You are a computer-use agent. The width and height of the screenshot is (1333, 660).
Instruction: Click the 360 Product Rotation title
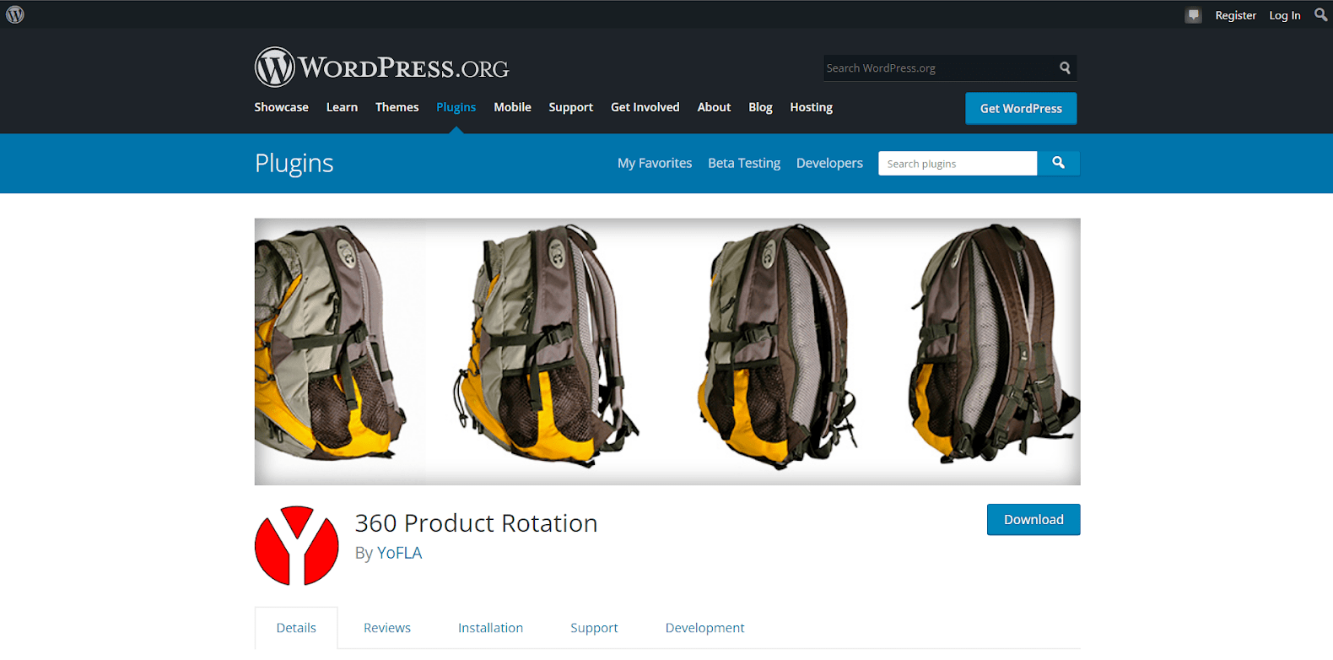(476, 523)
